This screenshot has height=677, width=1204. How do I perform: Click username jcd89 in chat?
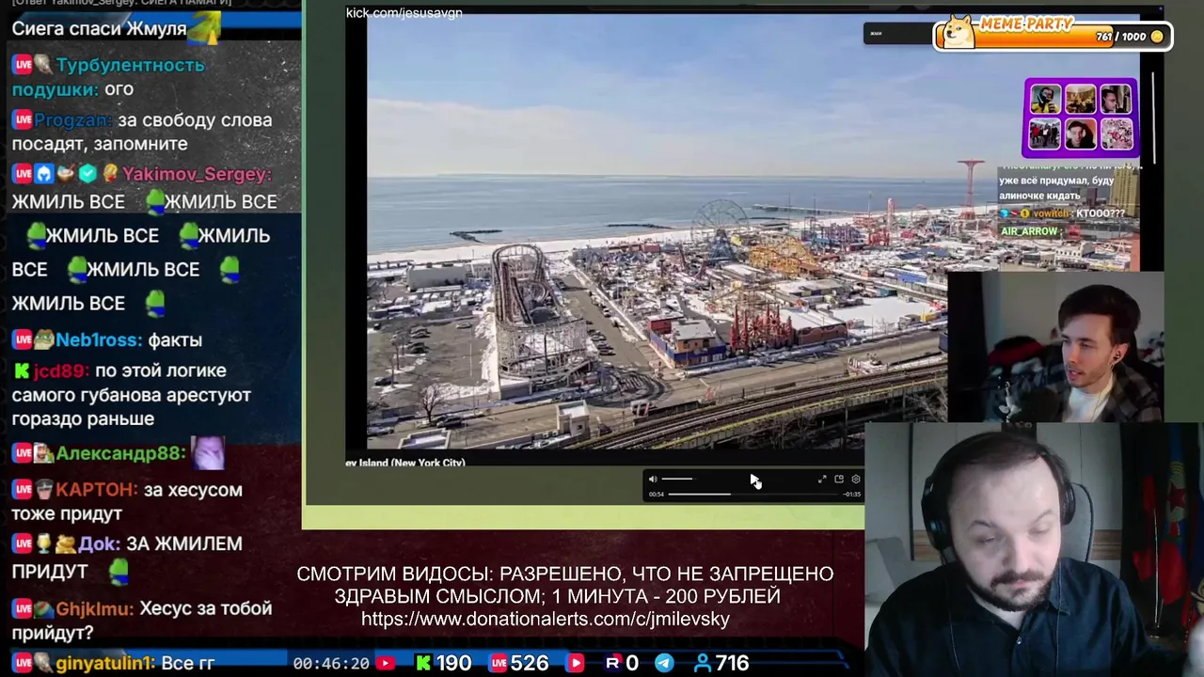coord(59,370)
